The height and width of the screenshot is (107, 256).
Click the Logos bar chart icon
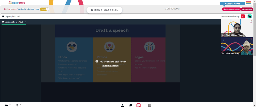150,47
